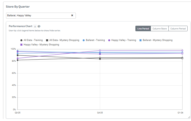Click All Data Training circle point at Q3-25
Viewport: 191px width, 121px height.
point(18,60)
